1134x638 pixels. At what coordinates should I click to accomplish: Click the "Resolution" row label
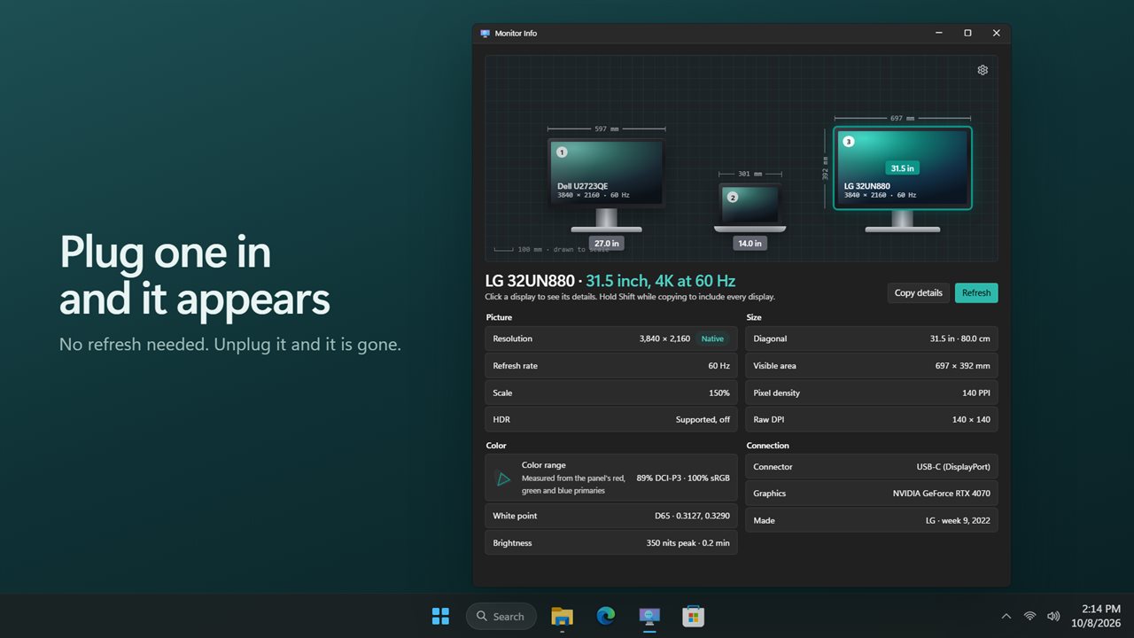click(x=513, y=338)
